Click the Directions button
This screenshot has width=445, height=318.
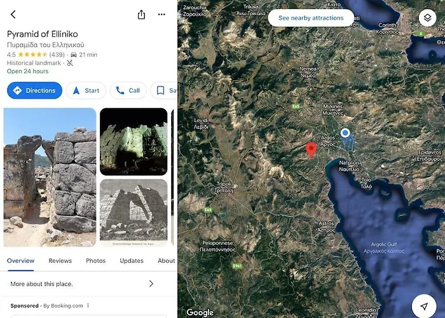(34, 90)
